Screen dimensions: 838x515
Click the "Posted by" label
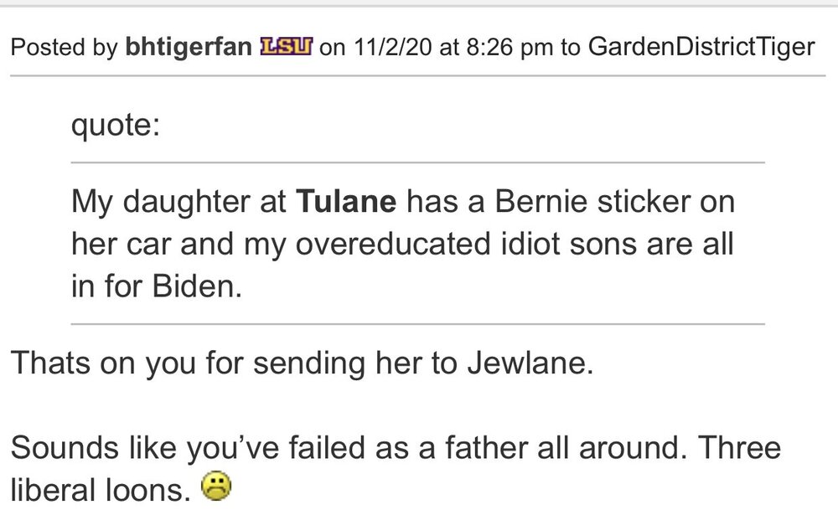pyautogui.click(x=64, y=47)
